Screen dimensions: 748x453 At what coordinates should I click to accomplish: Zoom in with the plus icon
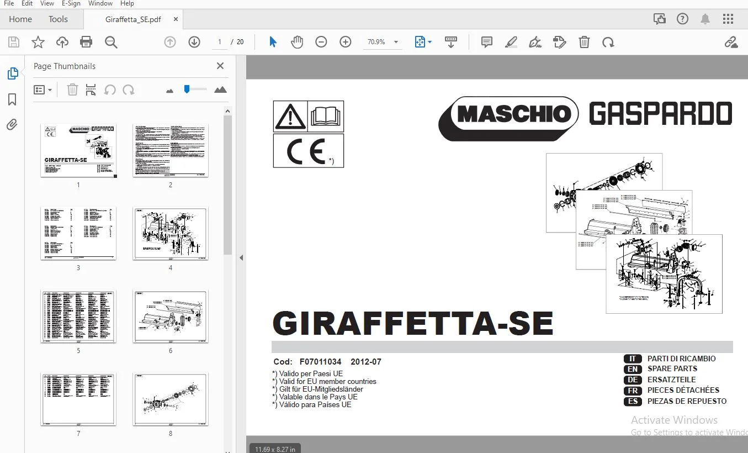[x=346, y=42]
